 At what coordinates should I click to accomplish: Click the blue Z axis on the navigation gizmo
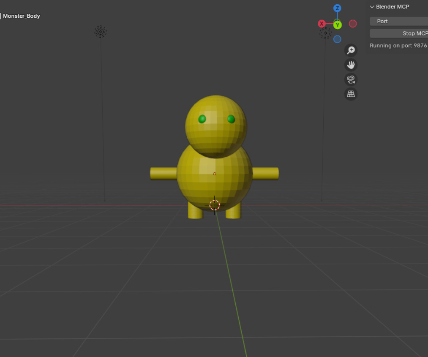337,8
